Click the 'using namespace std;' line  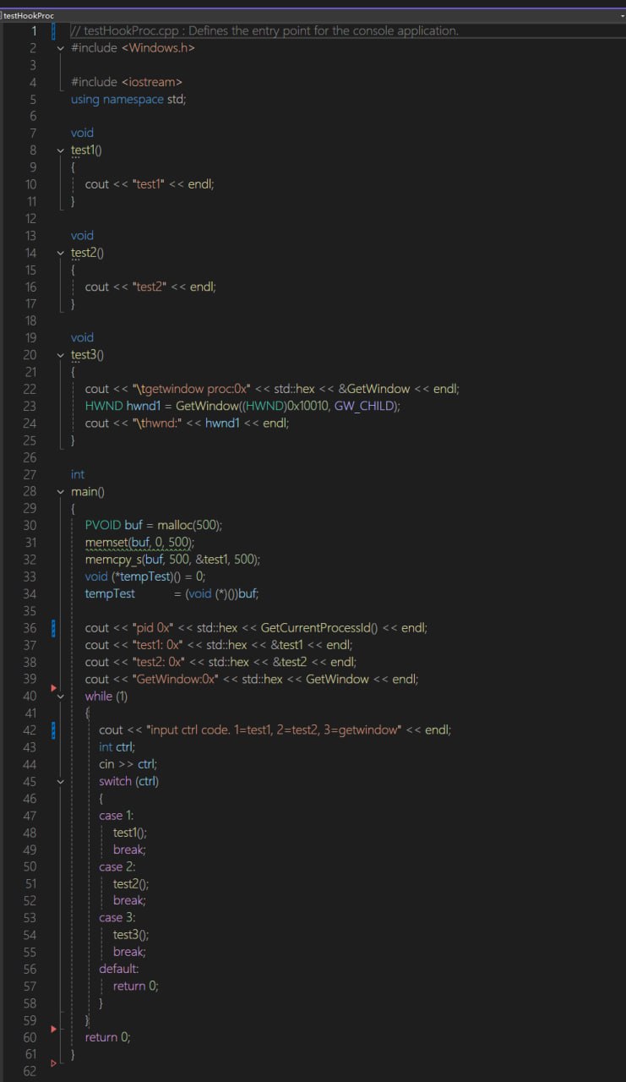128,99
